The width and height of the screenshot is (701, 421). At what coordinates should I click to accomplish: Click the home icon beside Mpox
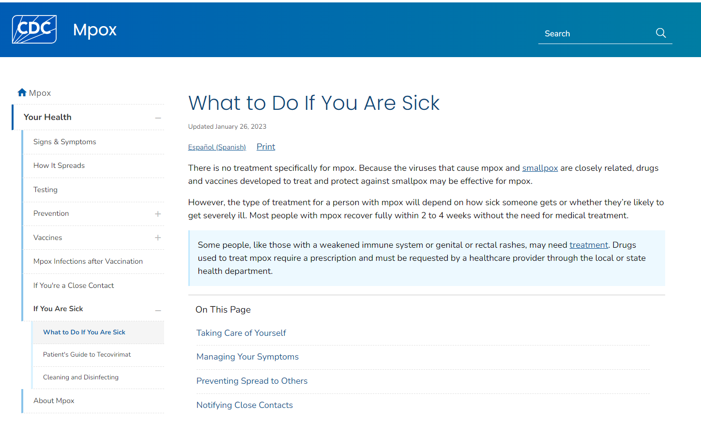(21, 92)
